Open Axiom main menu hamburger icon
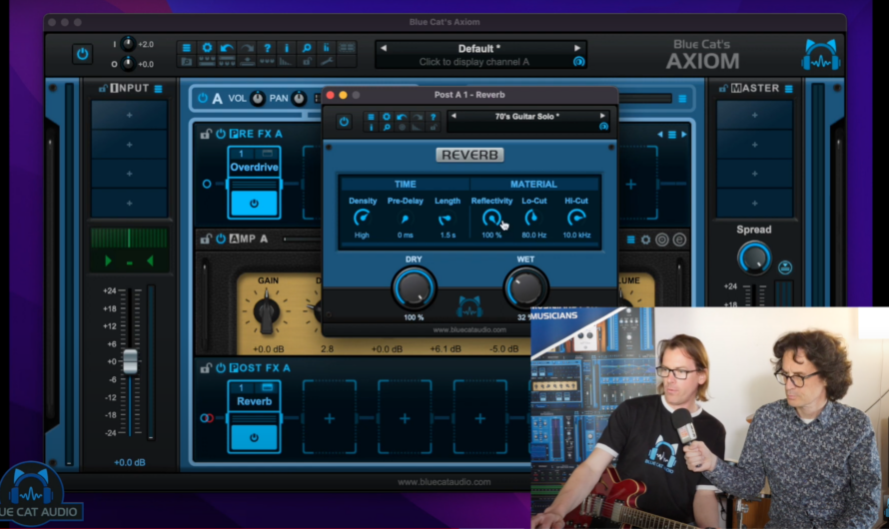The height and width of the screenshot is (529, 889). pos(186,48)
